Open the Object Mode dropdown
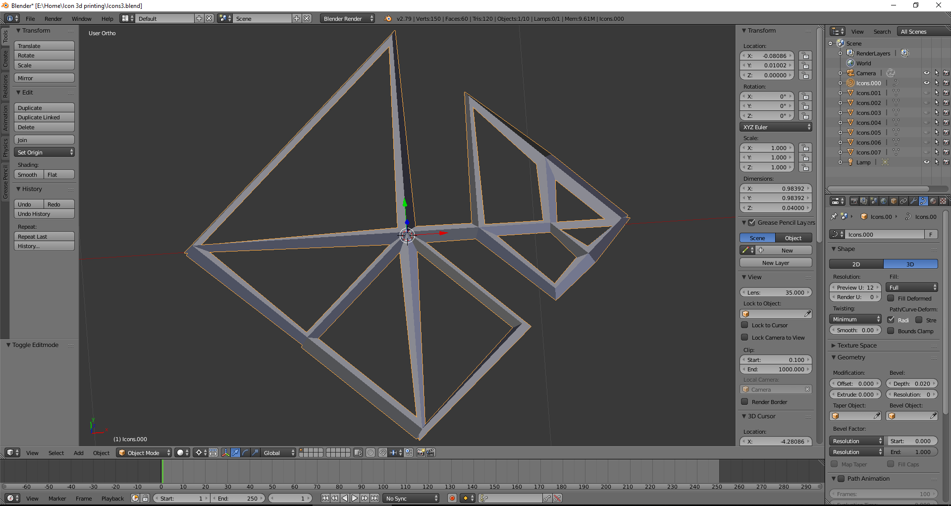951x506 pixels. [144, 453]
